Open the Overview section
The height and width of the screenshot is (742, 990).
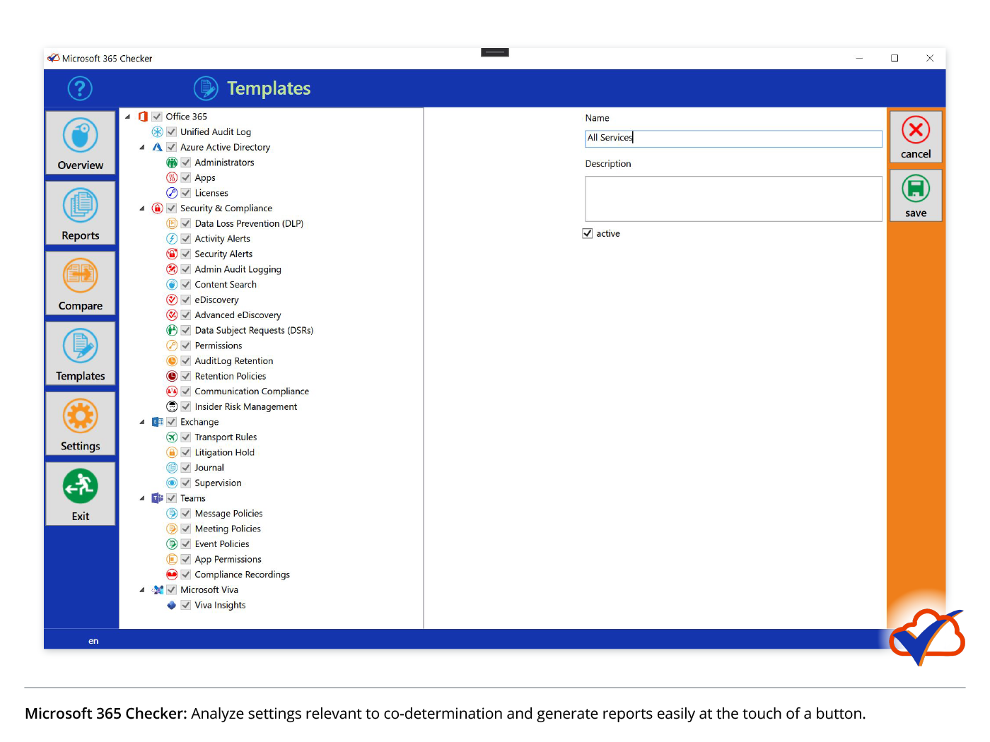click(x=81, y=143)
